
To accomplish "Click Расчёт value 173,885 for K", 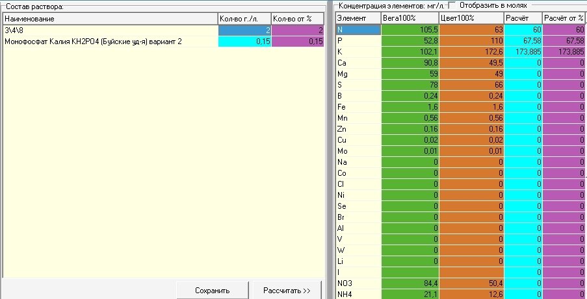I will pyautogui.click(x=523, y=52).
